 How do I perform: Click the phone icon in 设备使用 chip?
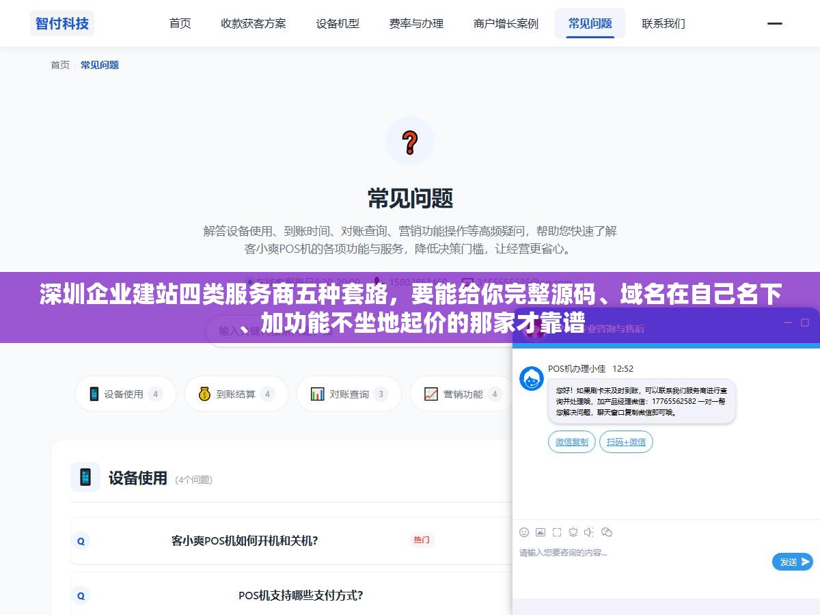(x=94, y=394)
